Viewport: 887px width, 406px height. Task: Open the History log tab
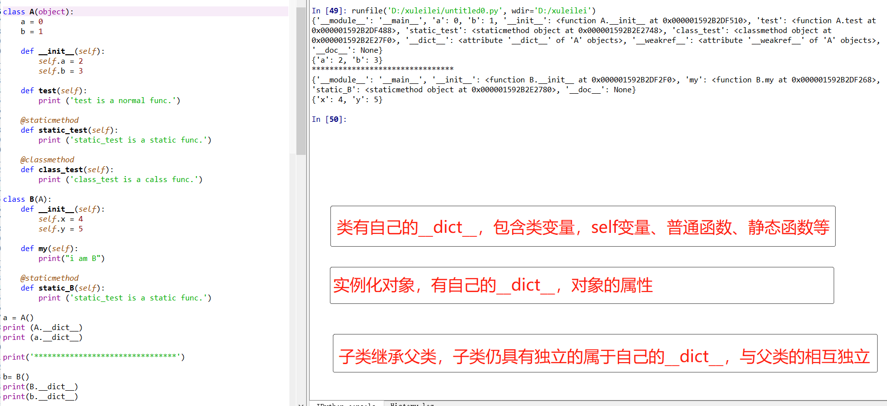click(x=412, y=404)
